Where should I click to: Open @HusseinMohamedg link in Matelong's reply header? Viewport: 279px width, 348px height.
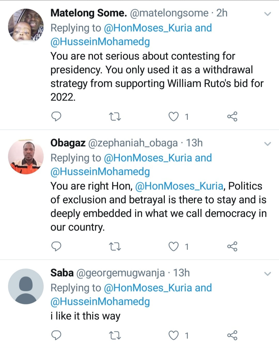[x=100, y=42]
